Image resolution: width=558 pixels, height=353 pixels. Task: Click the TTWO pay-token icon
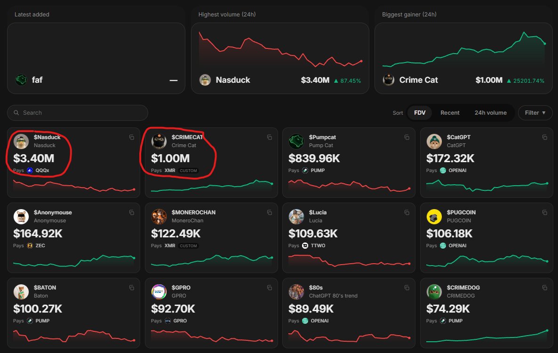(305, 246)
